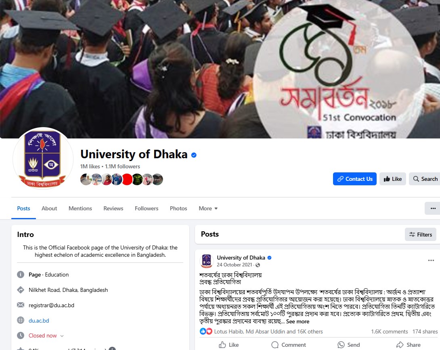
Task: Open the posts Filters control
Action: click(x=420, y=235)
